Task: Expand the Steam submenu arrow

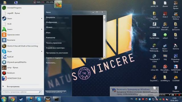Action: (x=42, y=18)
